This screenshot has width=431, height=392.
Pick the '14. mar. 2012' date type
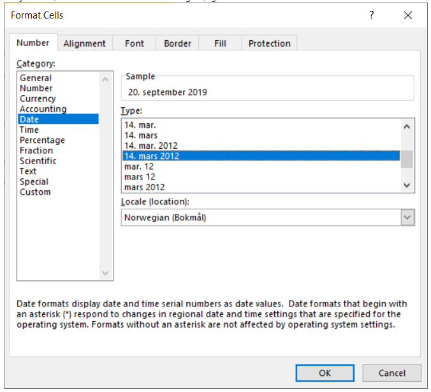150,146
